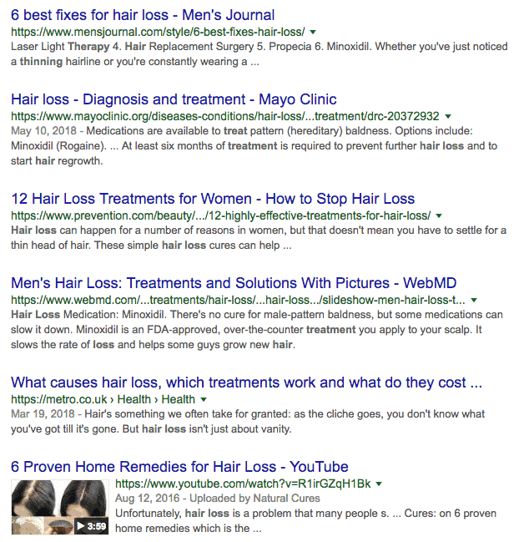
Task: Expand the dropdown arrow next to the mayoclinic.org URL
Action: coord(448,116)
